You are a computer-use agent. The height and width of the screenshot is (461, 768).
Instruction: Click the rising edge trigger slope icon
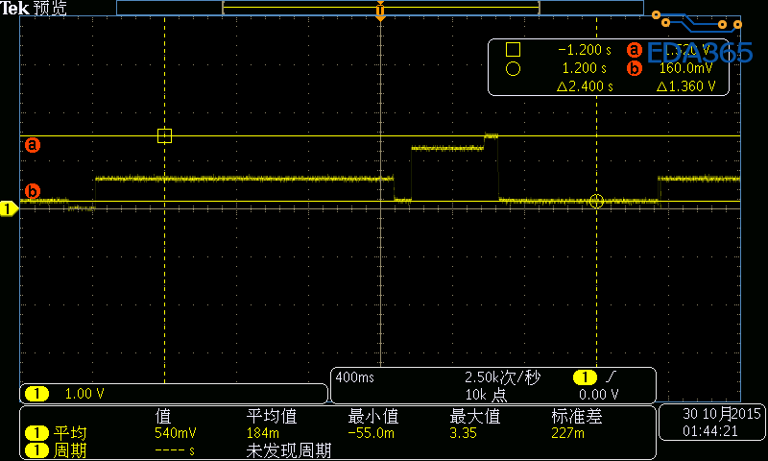[x=611, y=377]
